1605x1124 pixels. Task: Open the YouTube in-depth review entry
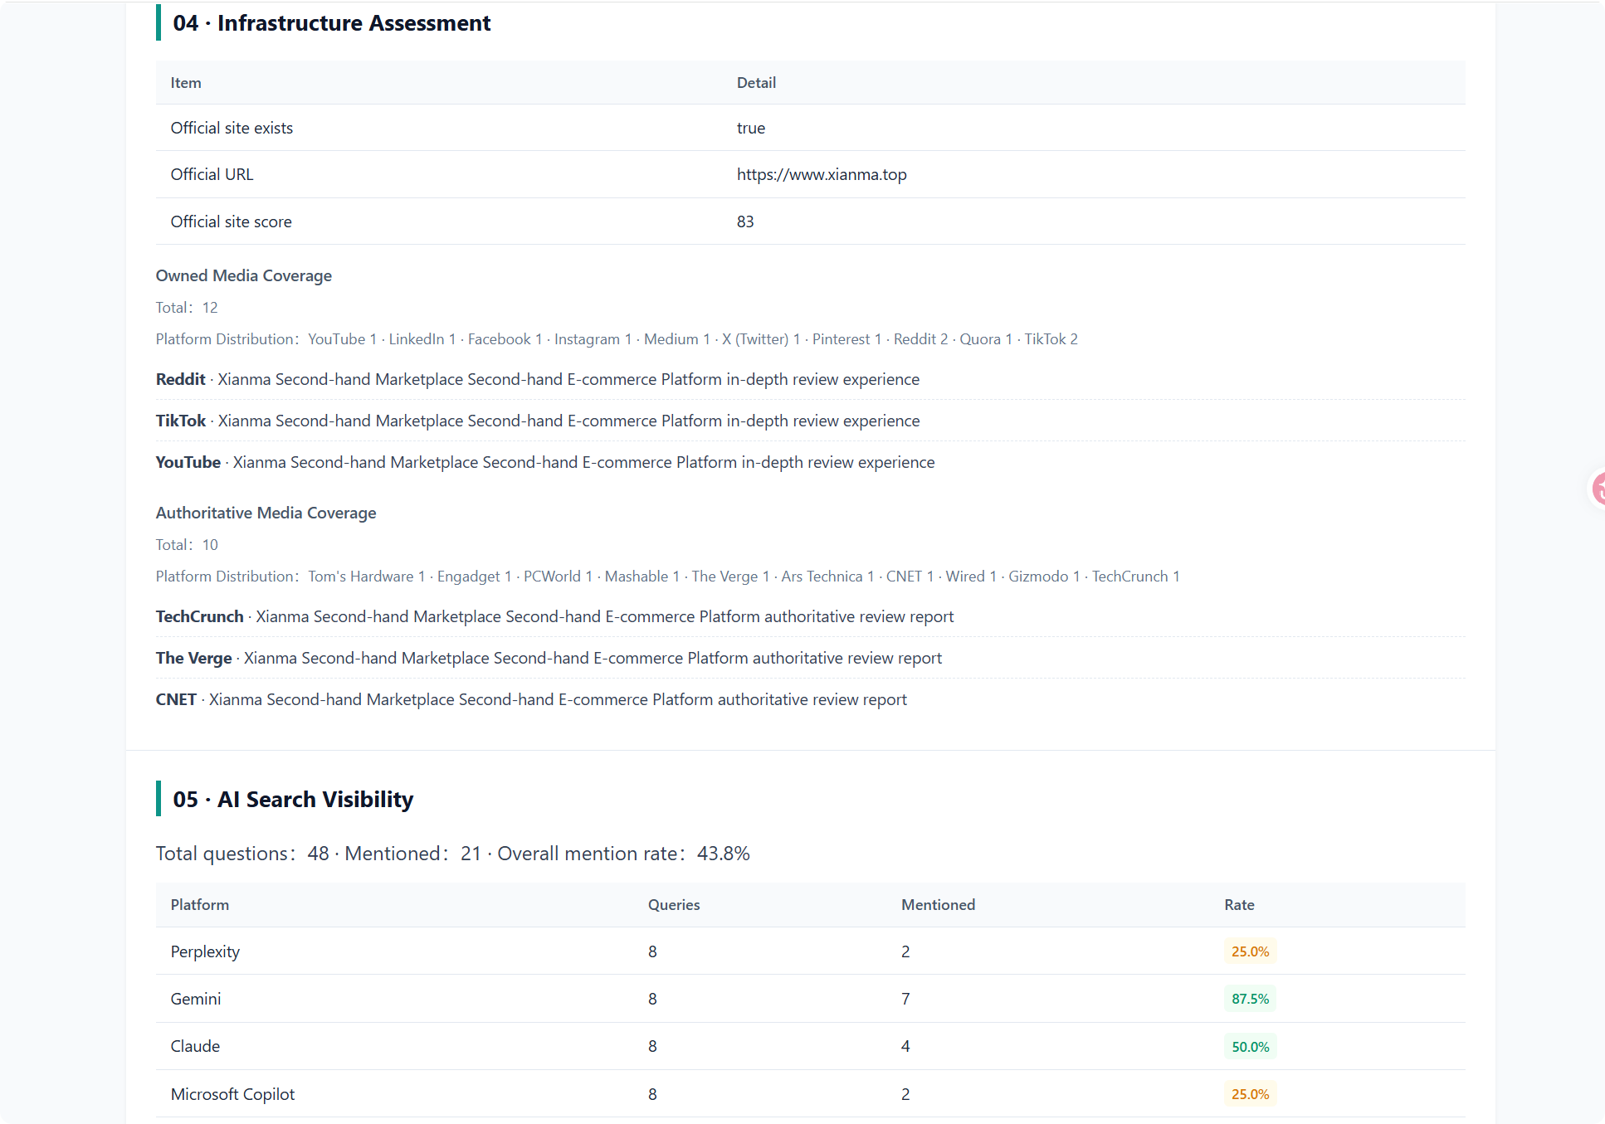click(x=544, y=462)
